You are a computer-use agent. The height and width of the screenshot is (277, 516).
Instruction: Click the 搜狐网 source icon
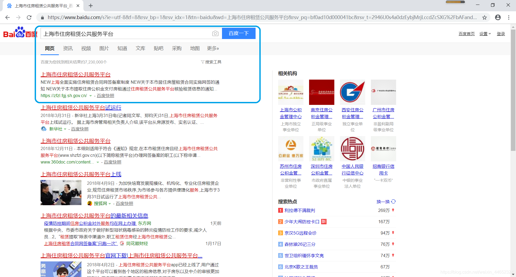[90, 203]
